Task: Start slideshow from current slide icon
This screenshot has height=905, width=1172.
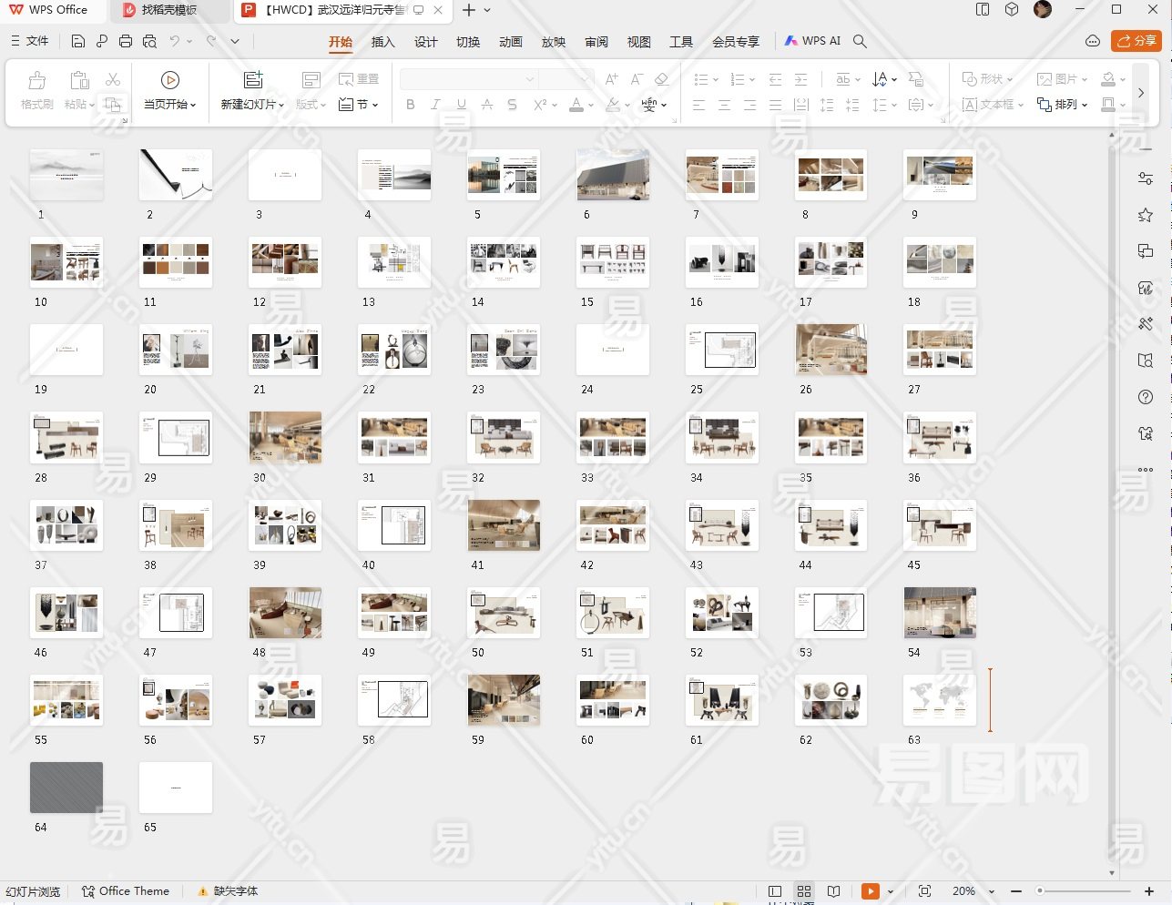Action: click(169, 80)
